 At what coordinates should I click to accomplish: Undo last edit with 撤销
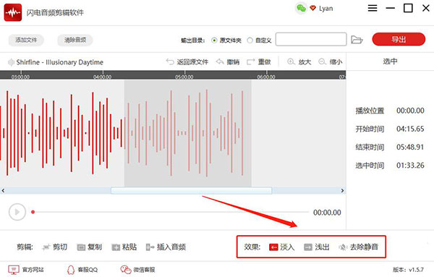[228, 61]
